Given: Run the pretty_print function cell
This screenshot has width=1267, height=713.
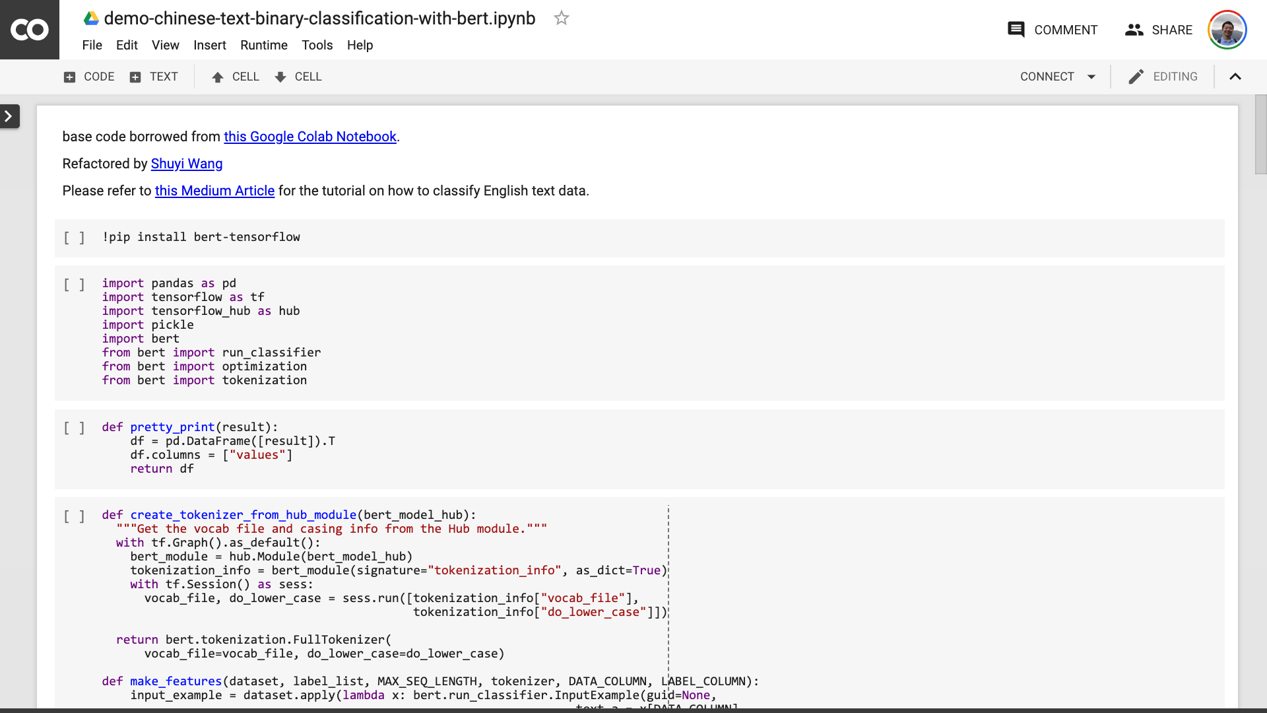Looking at the screenshot, I should click(x=74, y=428).
